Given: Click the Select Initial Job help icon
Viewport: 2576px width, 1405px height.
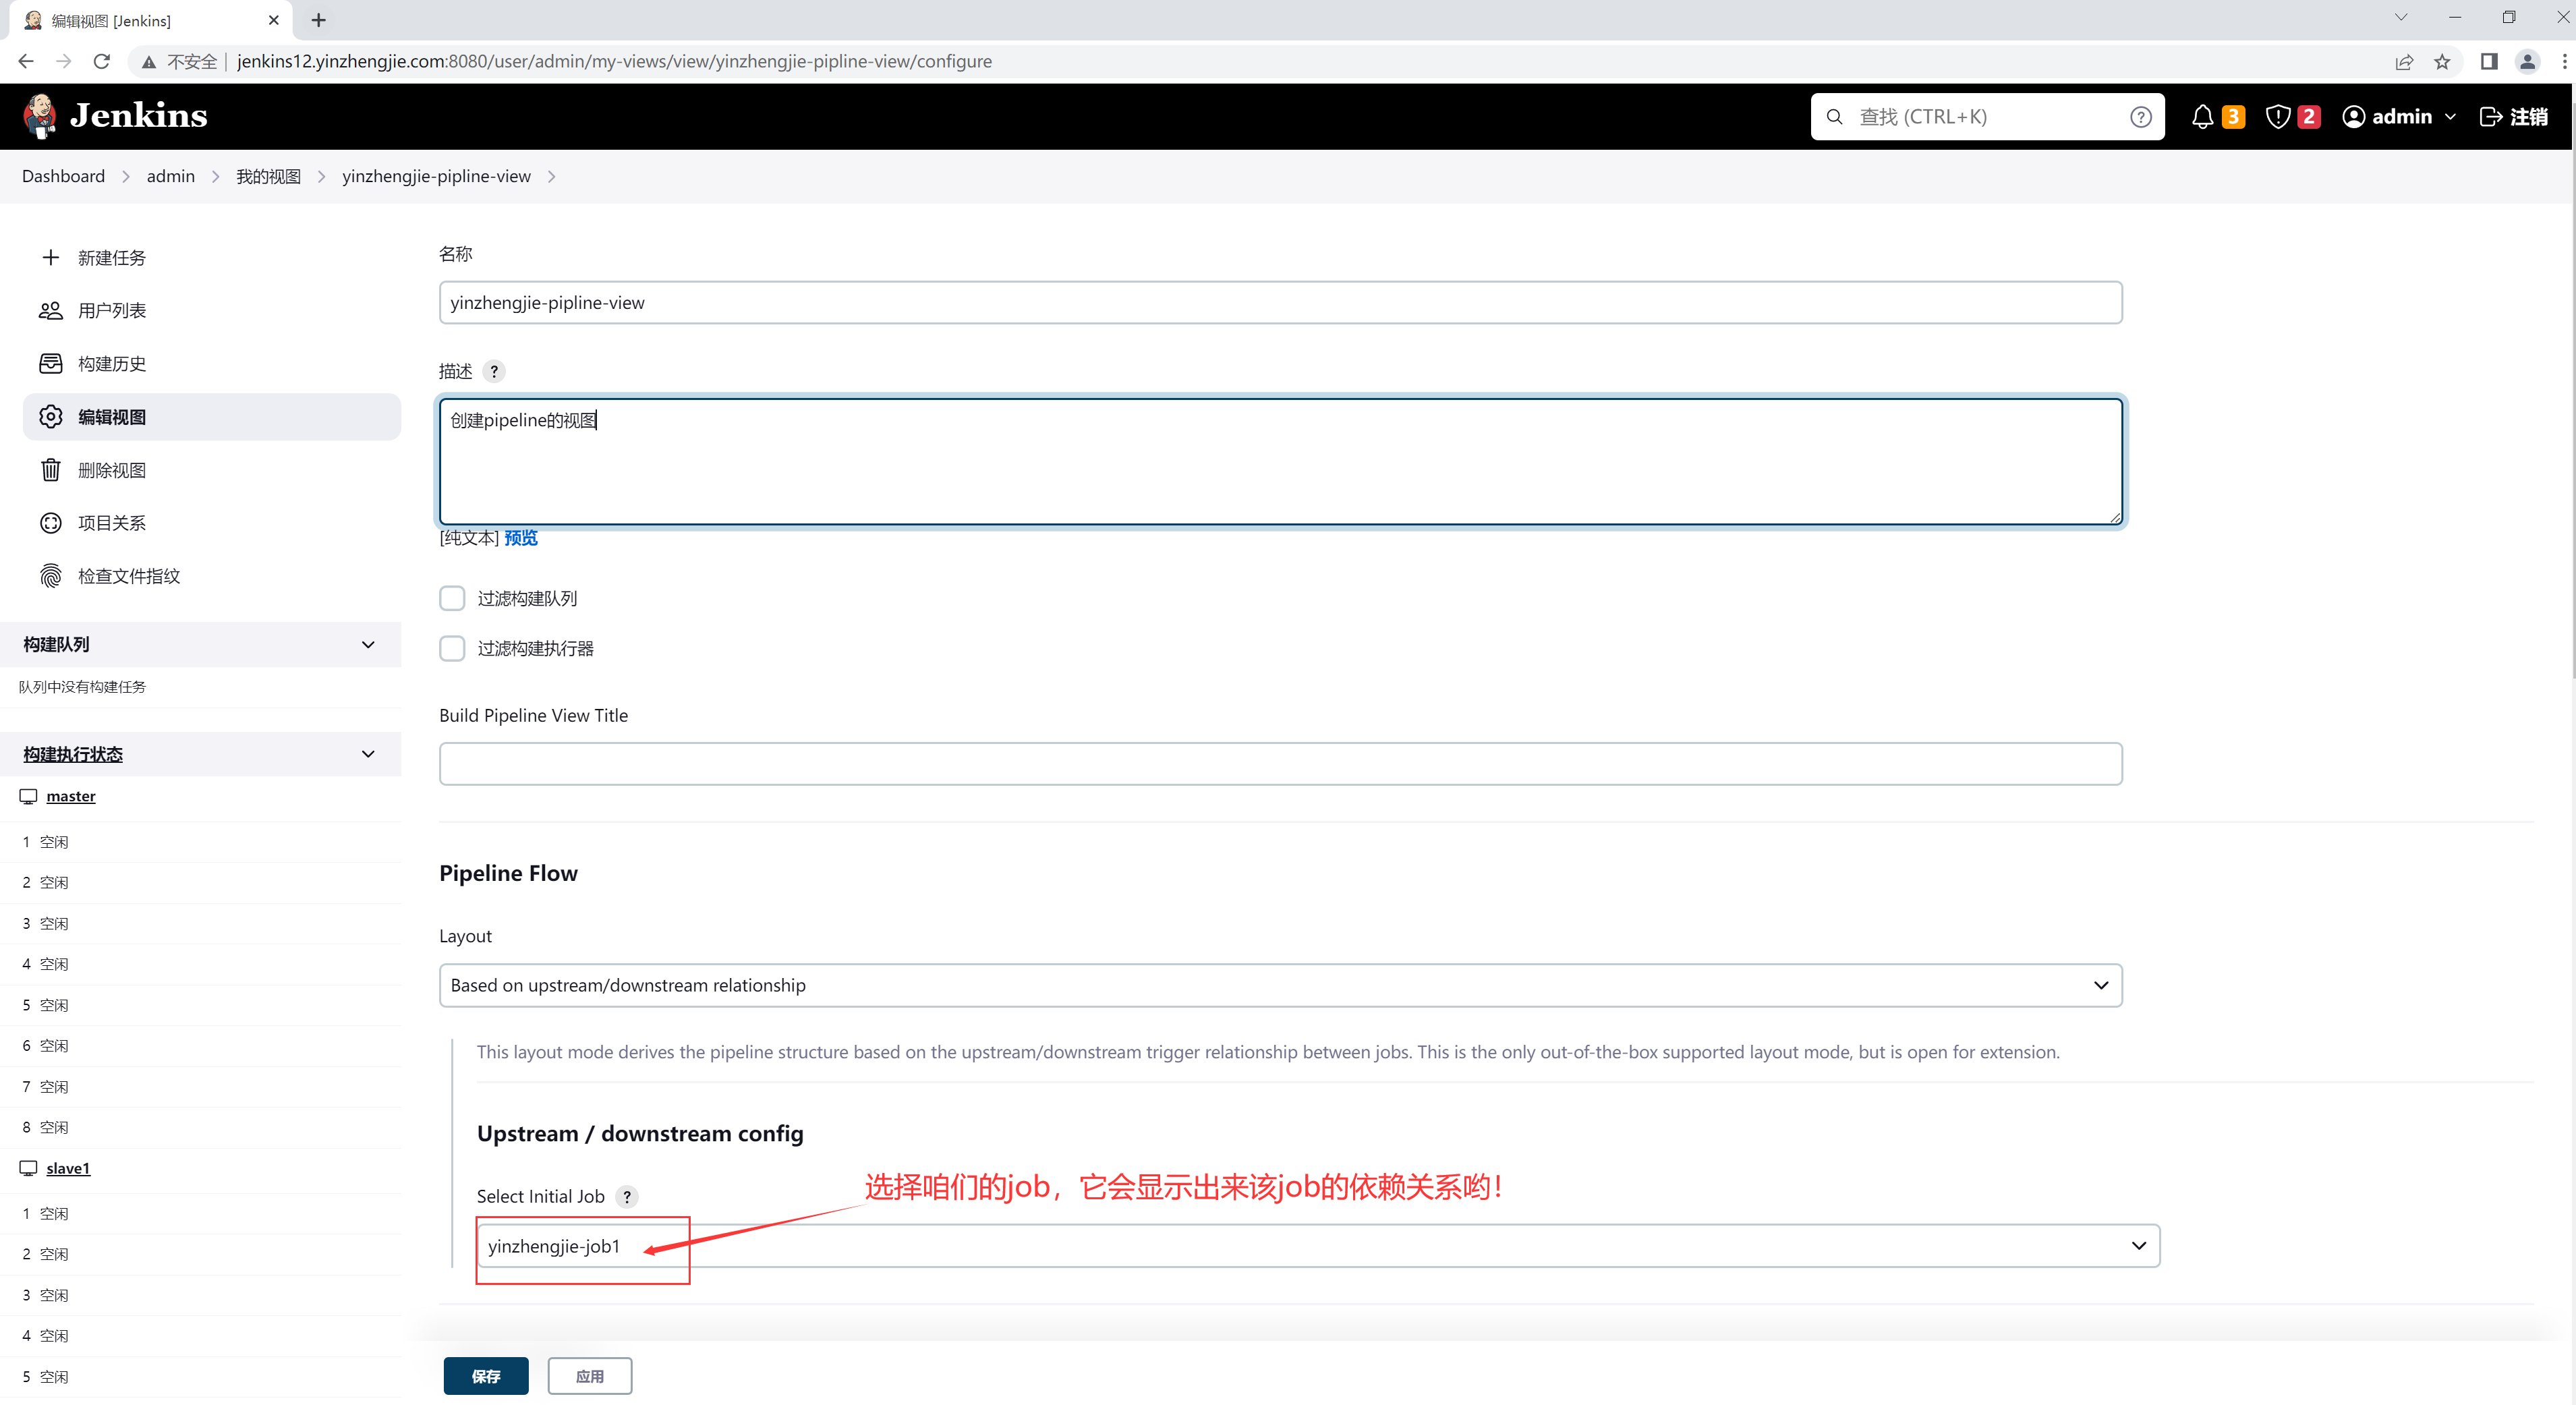Looking at the screenshot, I should 627,1196.
